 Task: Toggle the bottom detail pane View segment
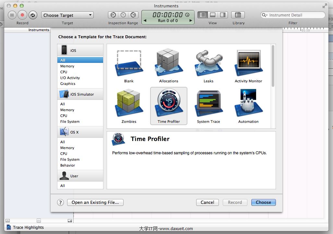[x=213, y=15]
